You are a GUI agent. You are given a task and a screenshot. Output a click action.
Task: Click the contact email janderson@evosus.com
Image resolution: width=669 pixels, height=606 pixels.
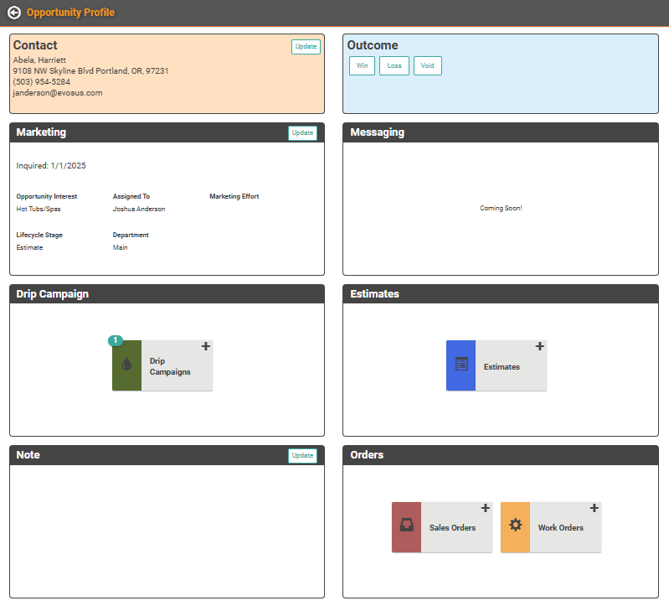pos(58,93)
